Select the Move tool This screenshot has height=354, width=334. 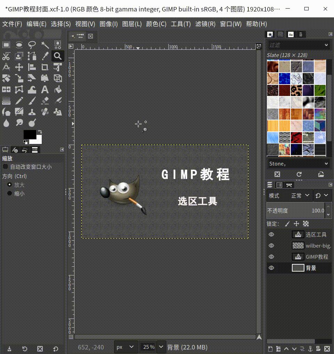point(19,67)
